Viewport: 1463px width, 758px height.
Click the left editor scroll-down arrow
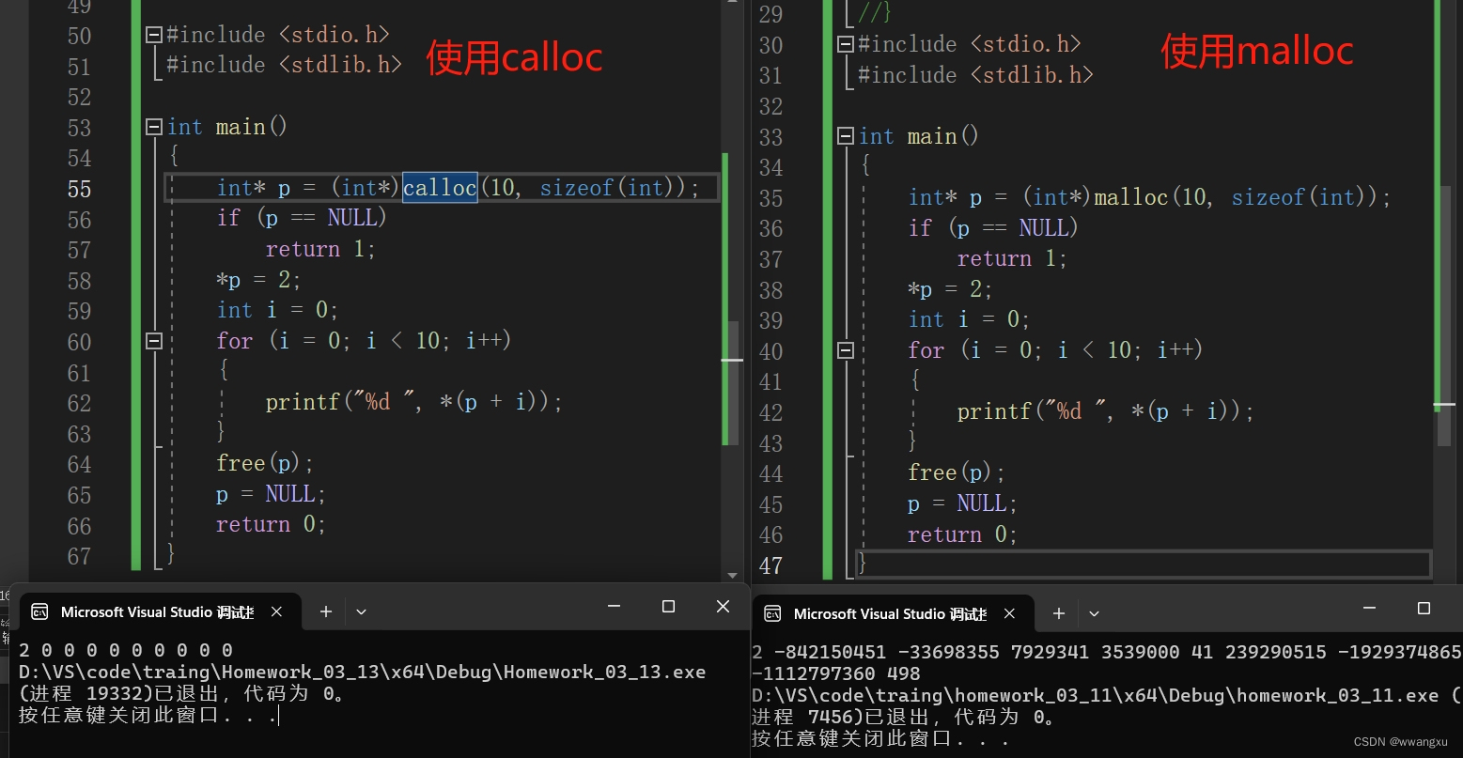(732, 575)
